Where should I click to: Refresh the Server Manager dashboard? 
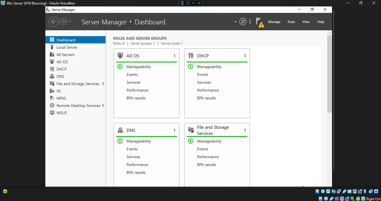[x=243, y=22]
